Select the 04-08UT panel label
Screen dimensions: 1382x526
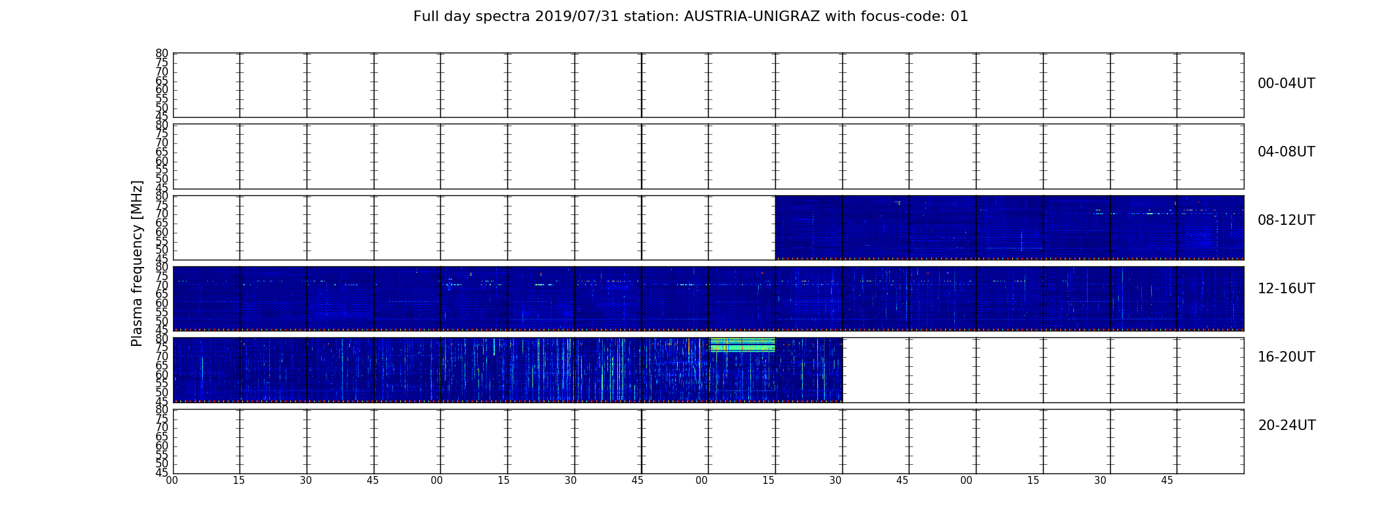tap(1286, 152)
